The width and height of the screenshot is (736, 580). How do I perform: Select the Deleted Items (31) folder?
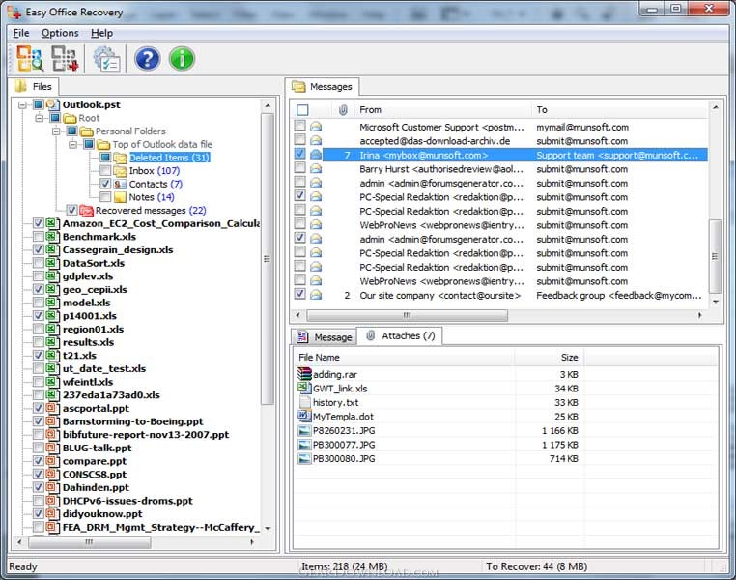(169, 158)
